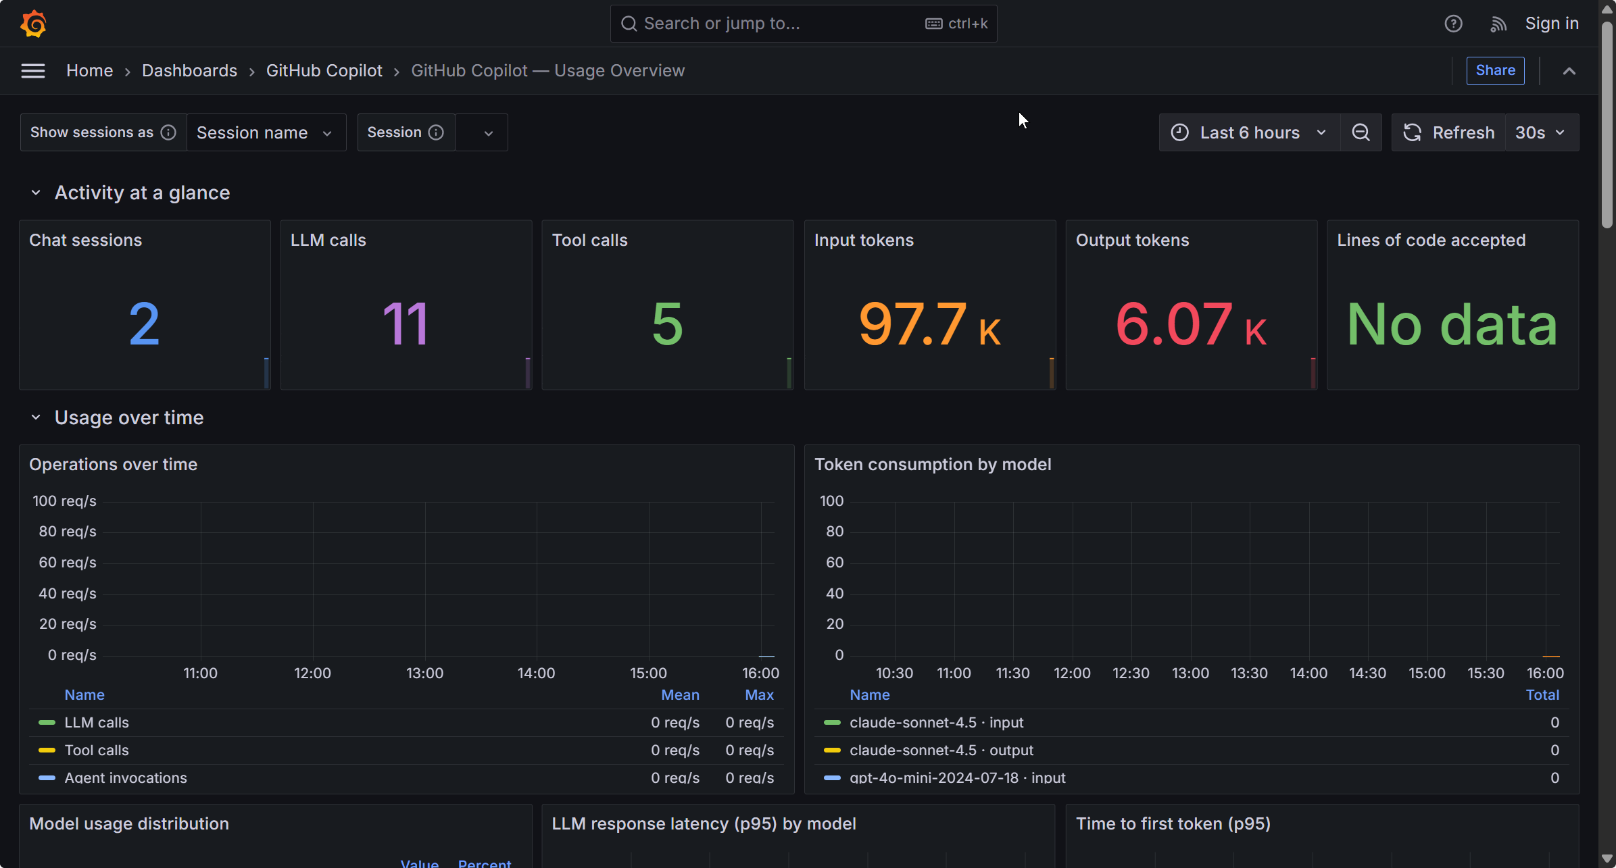Click the Lines of code accepted title

[x=1431, y=240]
